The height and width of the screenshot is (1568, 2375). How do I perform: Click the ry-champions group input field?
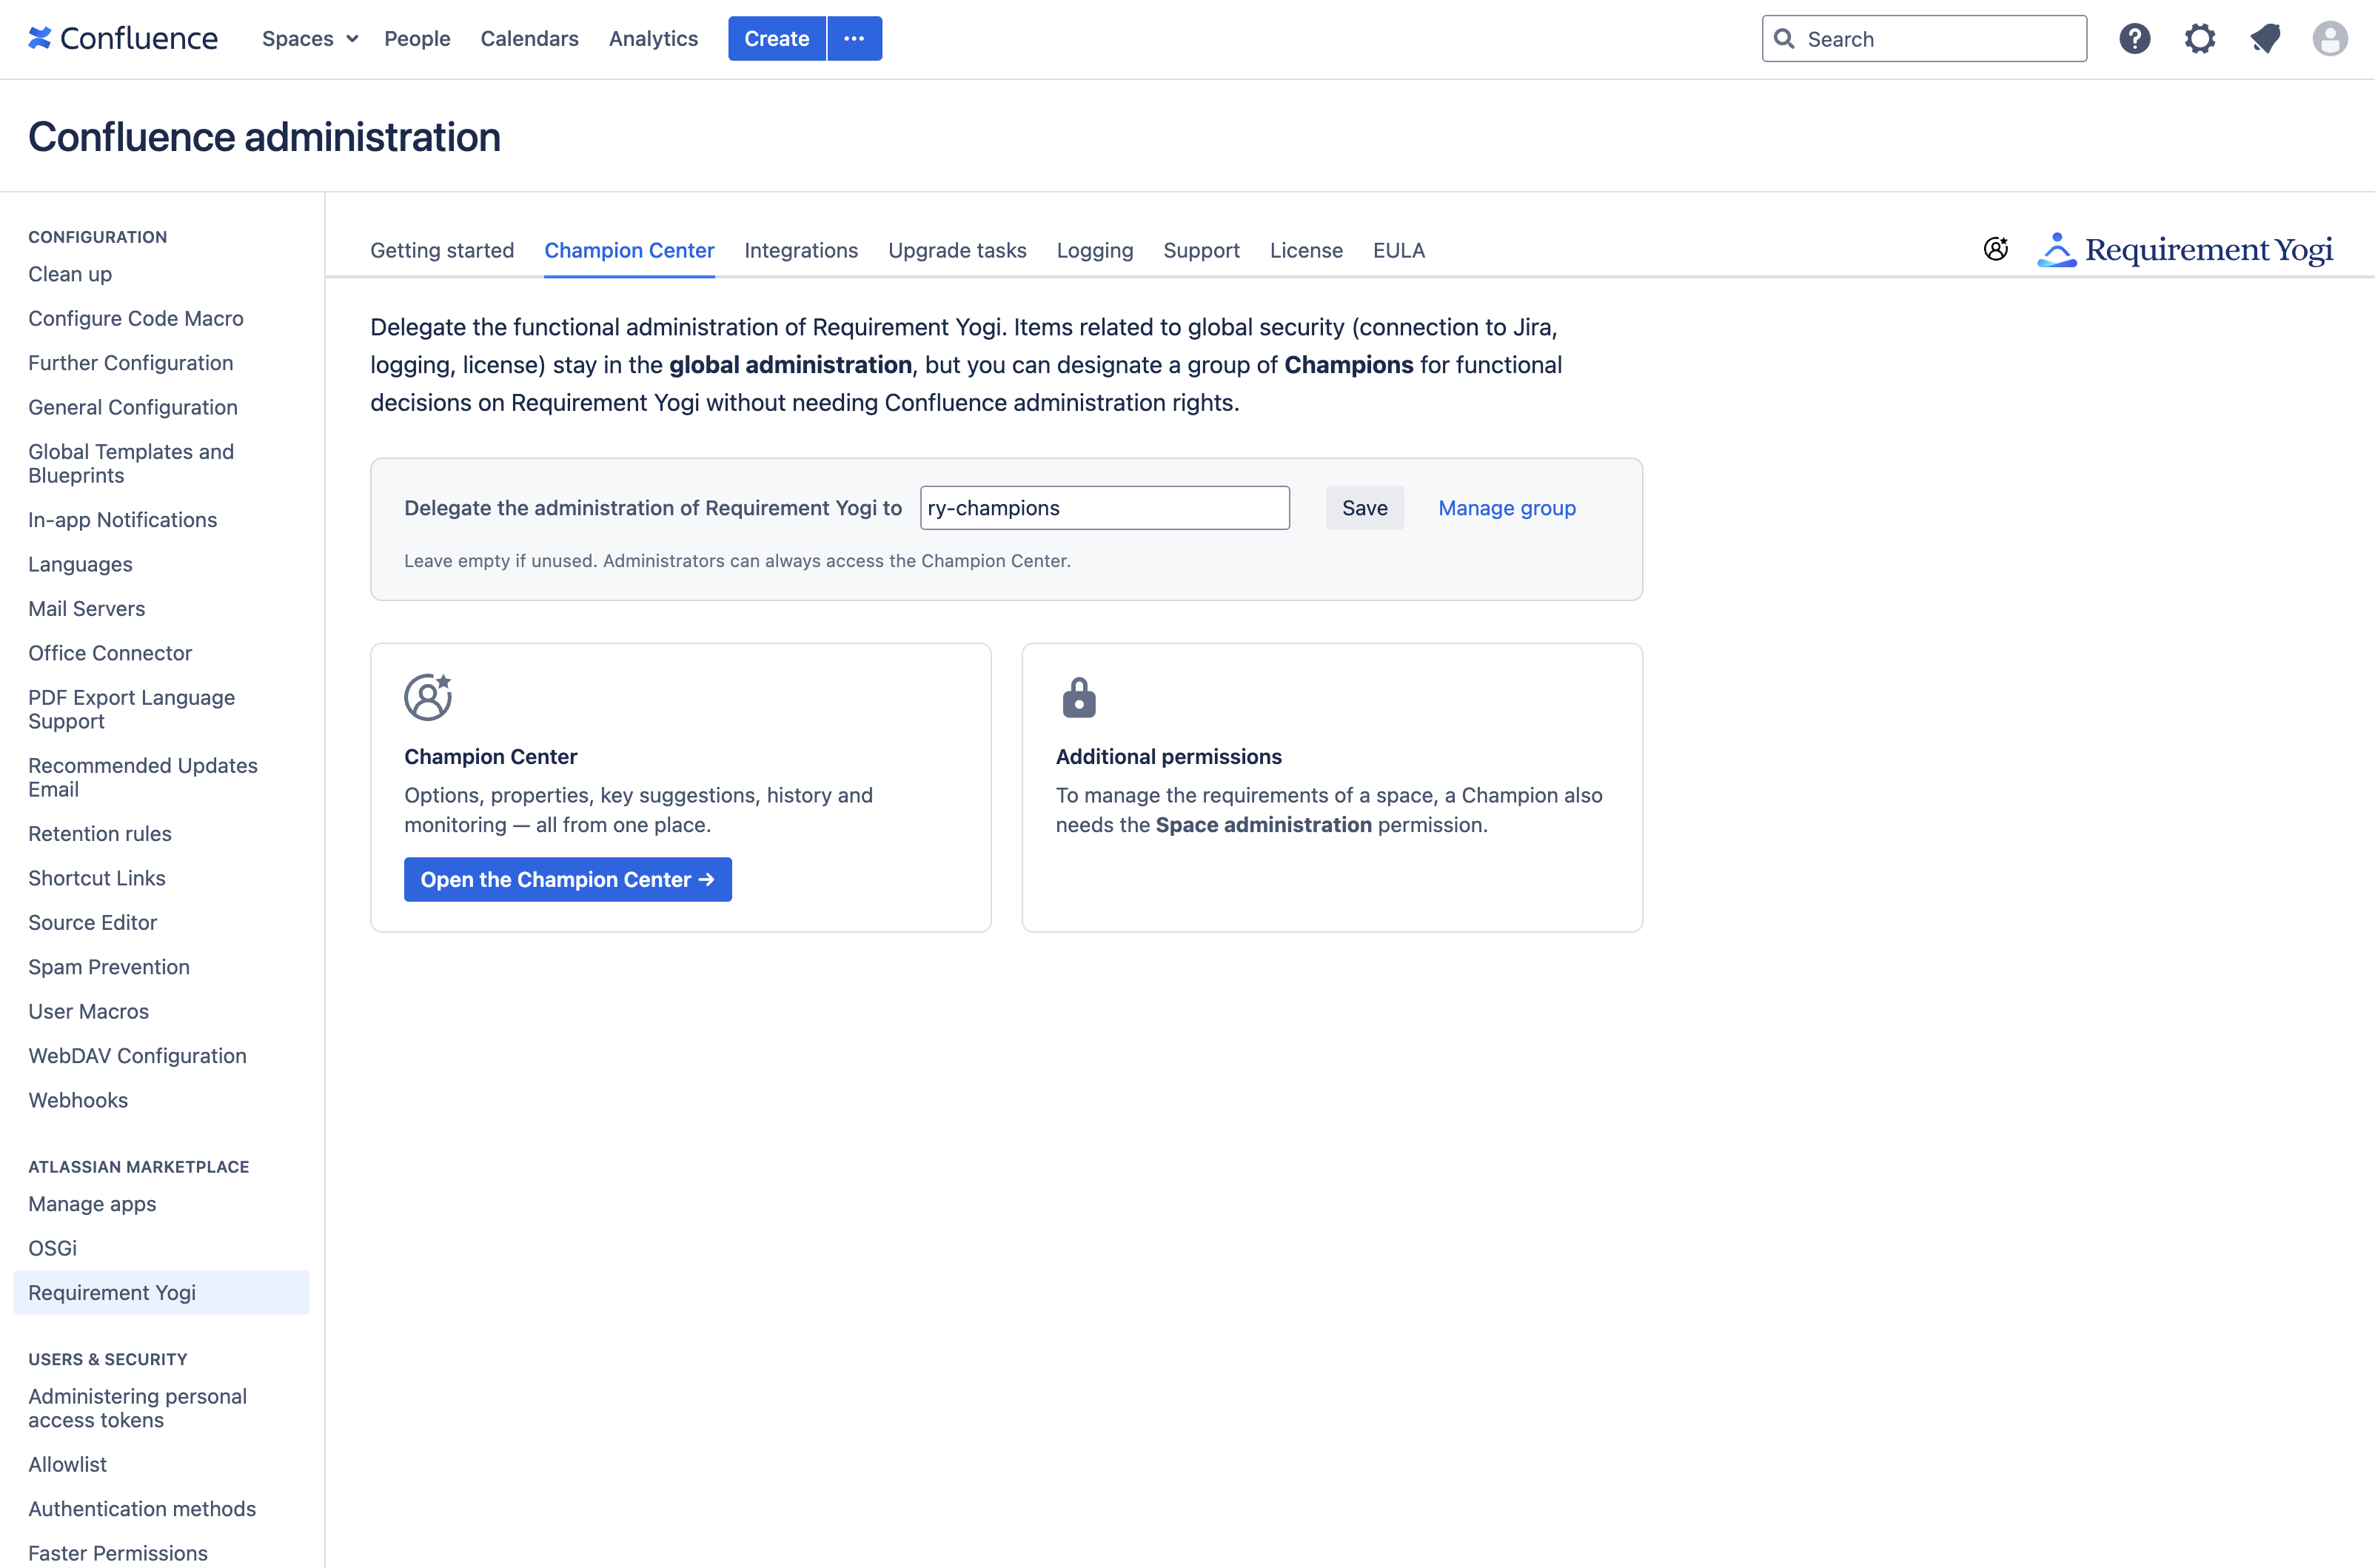[1104, 508]
